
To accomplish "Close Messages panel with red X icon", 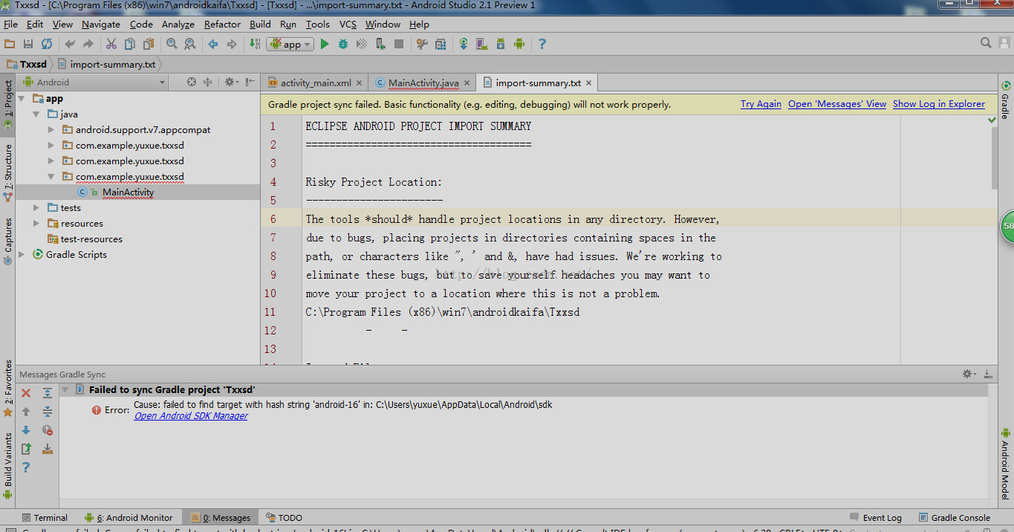I will coord(26,393).
